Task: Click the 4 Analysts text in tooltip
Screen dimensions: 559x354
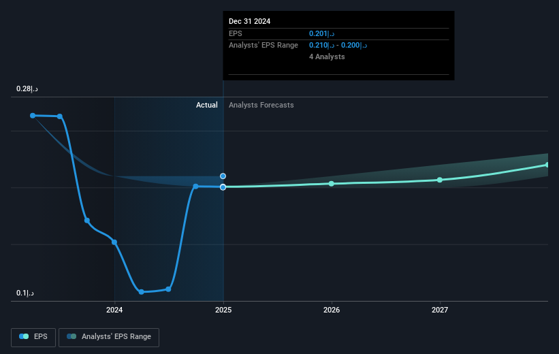Action: [327, 57]
